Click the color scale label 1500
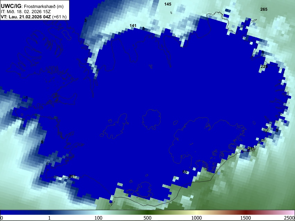The image size is (295, 221). coord(245,218)
